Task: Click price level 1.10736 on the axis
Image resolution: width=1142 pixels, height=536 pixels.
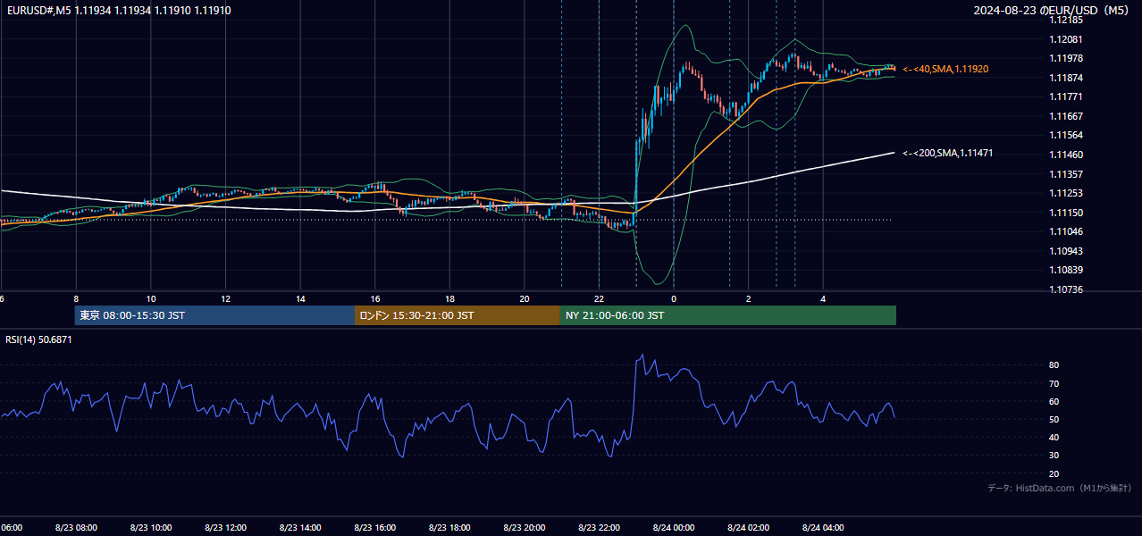Action: [1065, 289]
